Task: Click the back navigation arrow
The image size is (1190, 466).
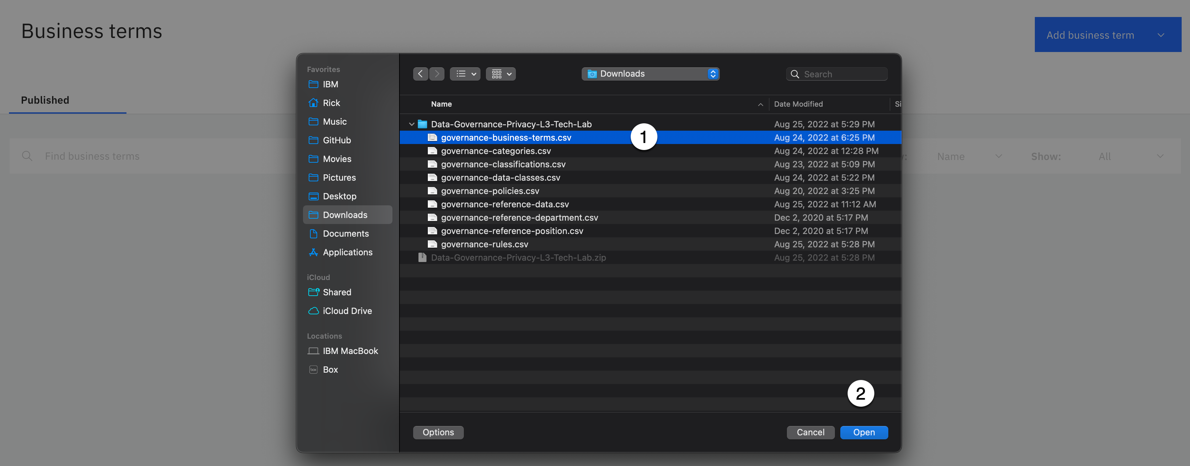Action: click(x=420, y=74)
